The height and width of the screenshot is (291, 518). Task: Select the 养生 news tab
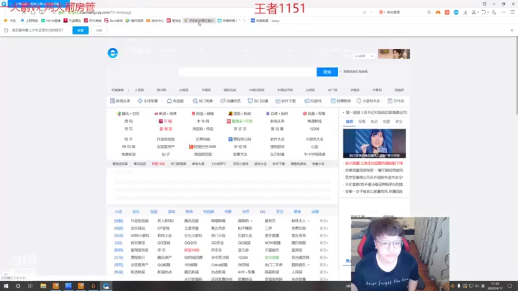pos(399,122)
